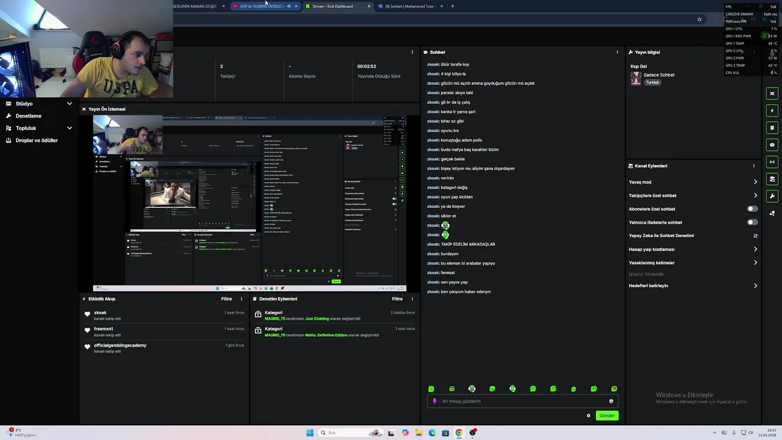Open the OBS icon in the taskbar

[x=472, y=433]
